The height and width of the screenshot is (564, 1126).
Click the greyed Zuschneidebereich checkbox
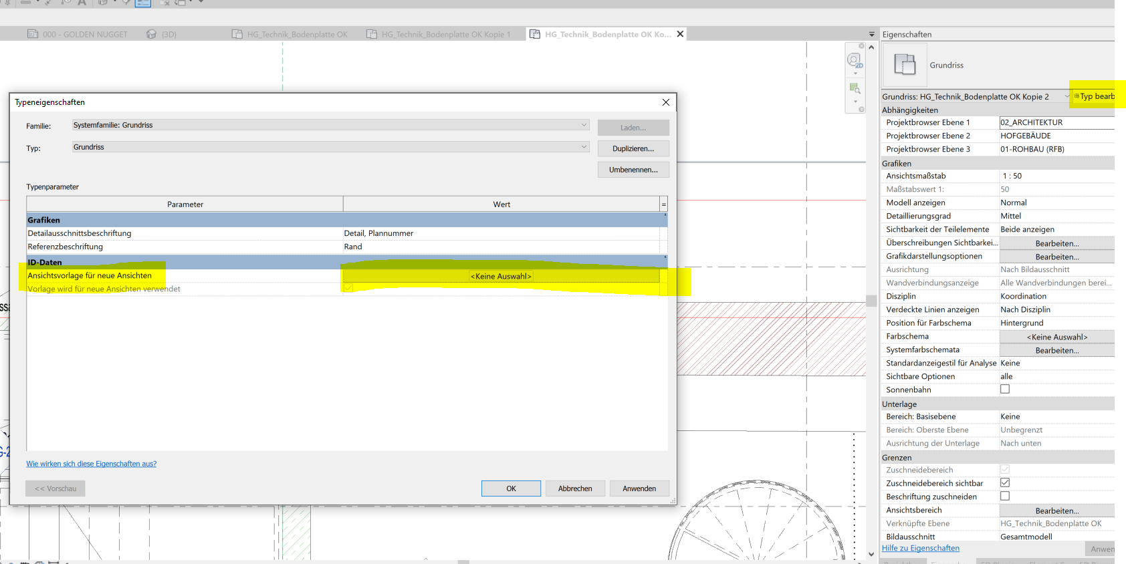(1005, 469)
